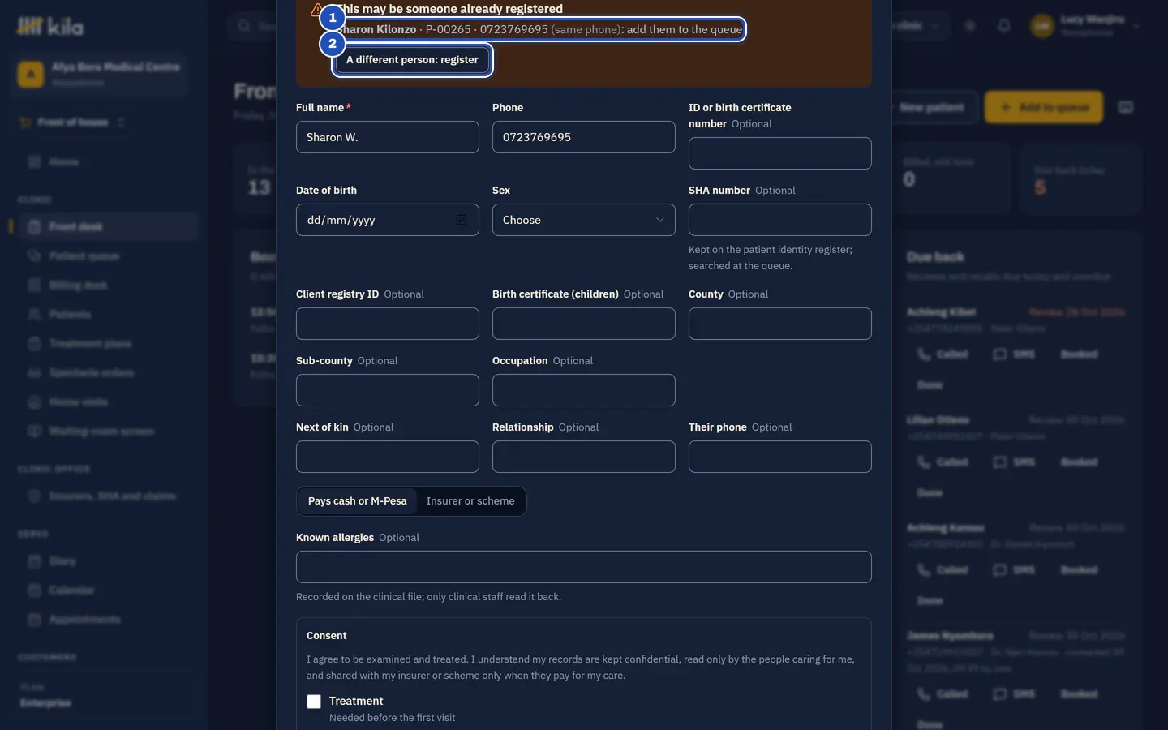This screenshot has width=1168, height=730.
Task: Focus the Known allergies field
Action: tap(583, 567)
